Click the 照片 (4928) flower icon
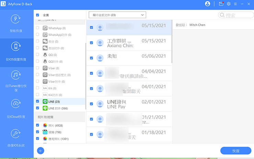 click(45, 125)
